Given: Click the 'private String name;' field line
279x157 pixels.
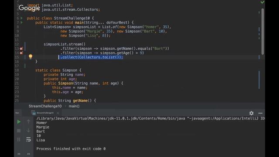Looking at the screenshot, I should [65, 75].
